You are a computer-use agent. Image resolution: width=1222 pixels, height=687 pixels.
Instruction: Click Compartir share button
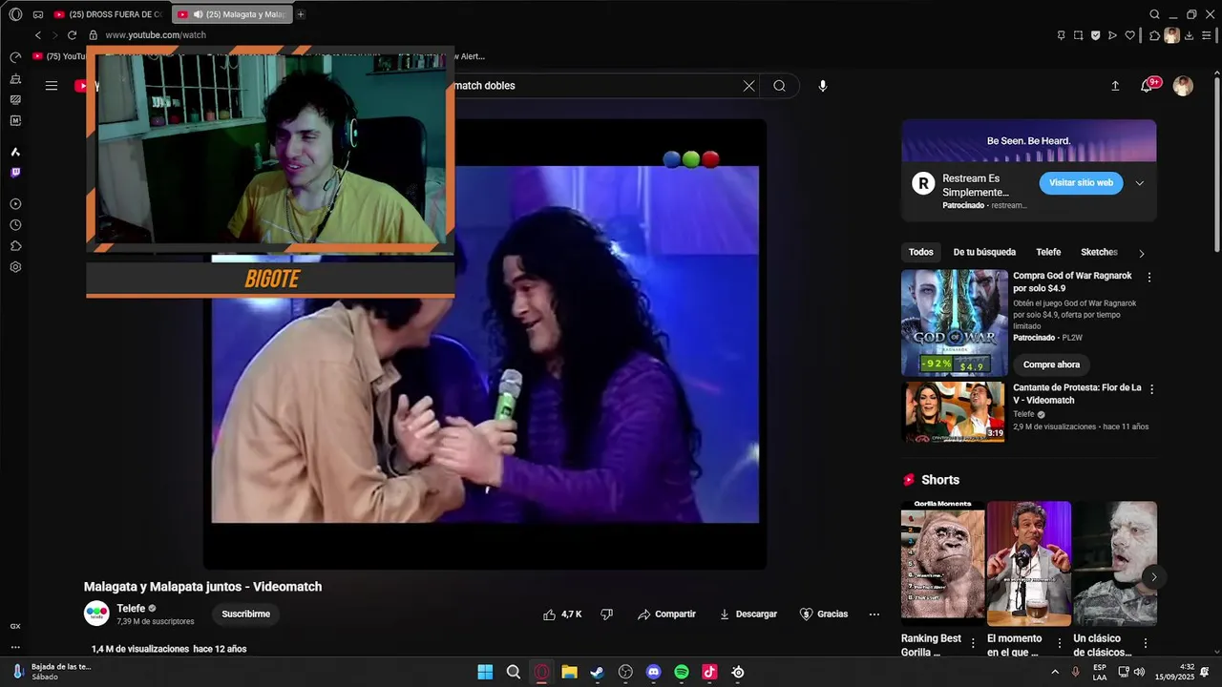(666, 614)
